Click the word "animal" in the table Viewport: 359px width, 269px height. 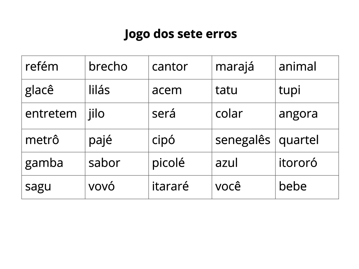[298, 67]
